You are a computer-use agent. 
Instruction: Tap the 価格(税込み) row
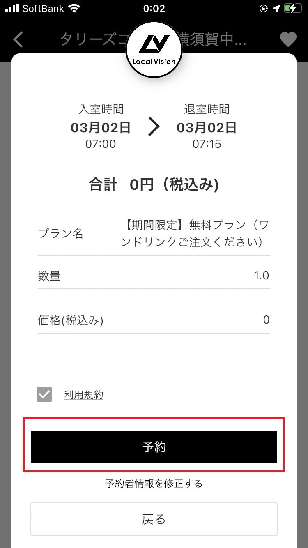[x=154, y=320]
